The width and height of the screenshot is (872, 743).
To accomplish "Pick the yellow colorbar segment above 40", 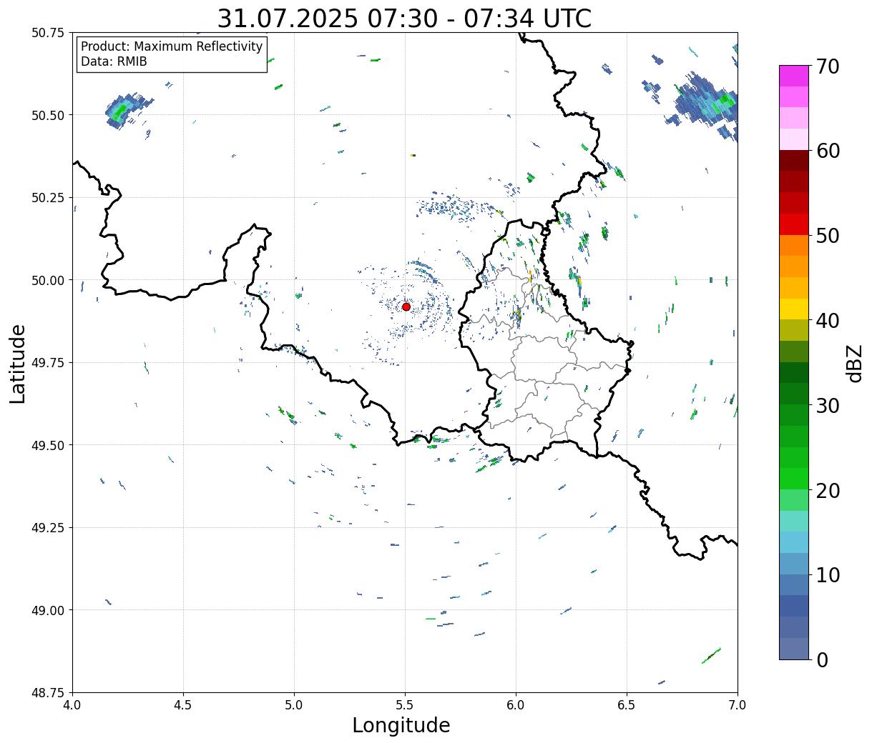I will tap(793, 309).
